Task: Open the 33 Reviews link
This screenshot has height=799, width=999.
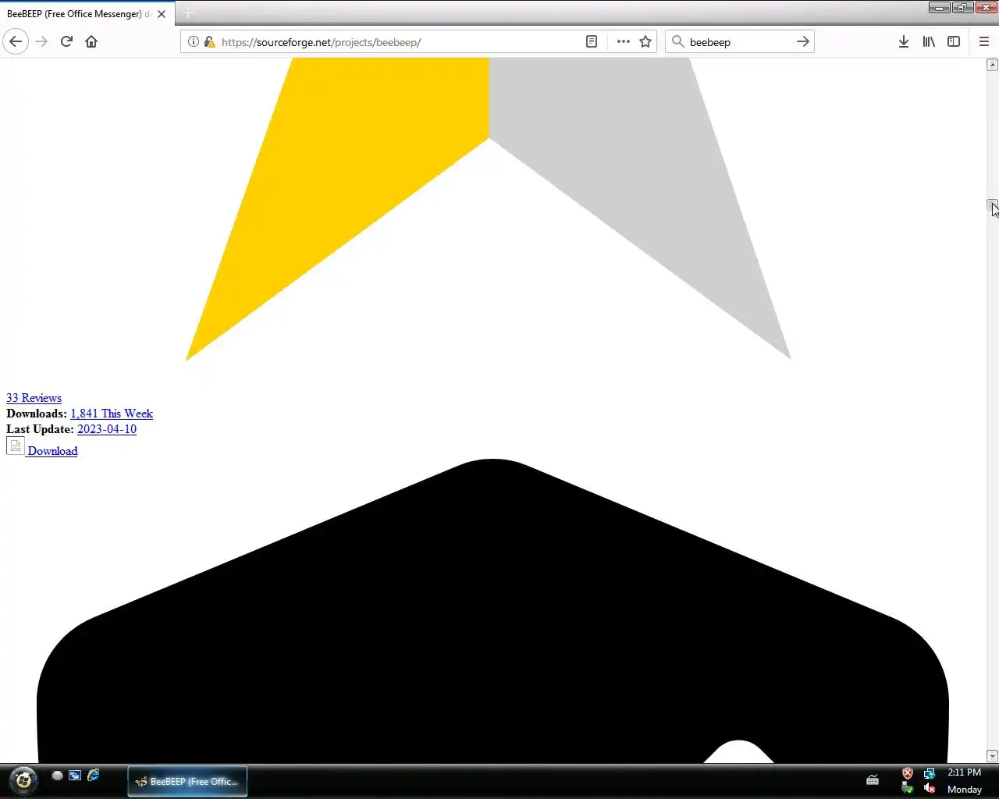Action: 34,398
